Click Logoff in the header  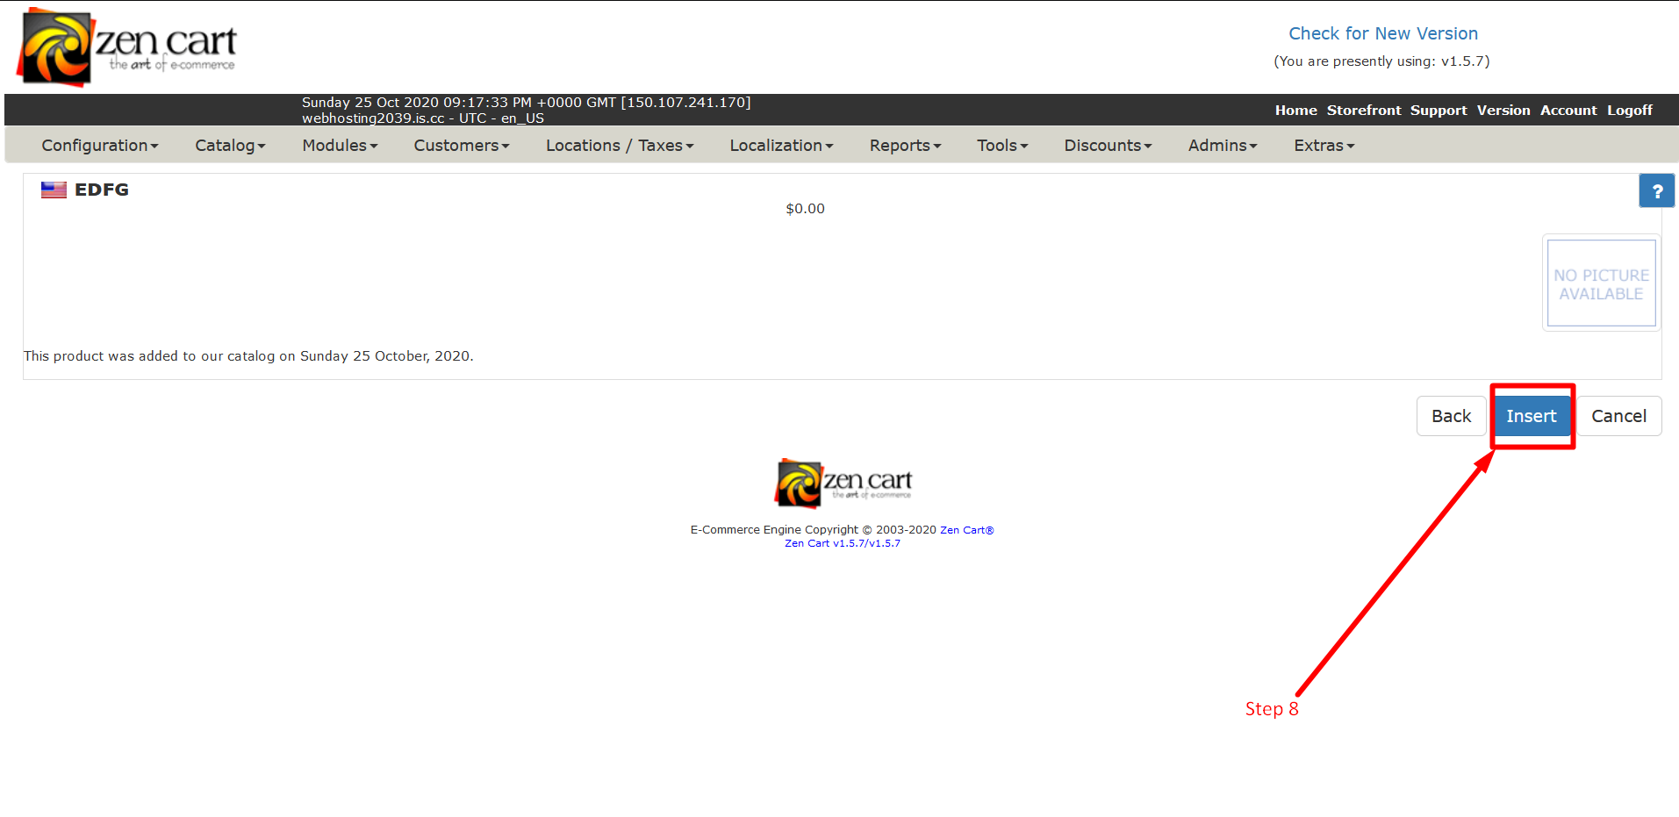[1630, 111]
